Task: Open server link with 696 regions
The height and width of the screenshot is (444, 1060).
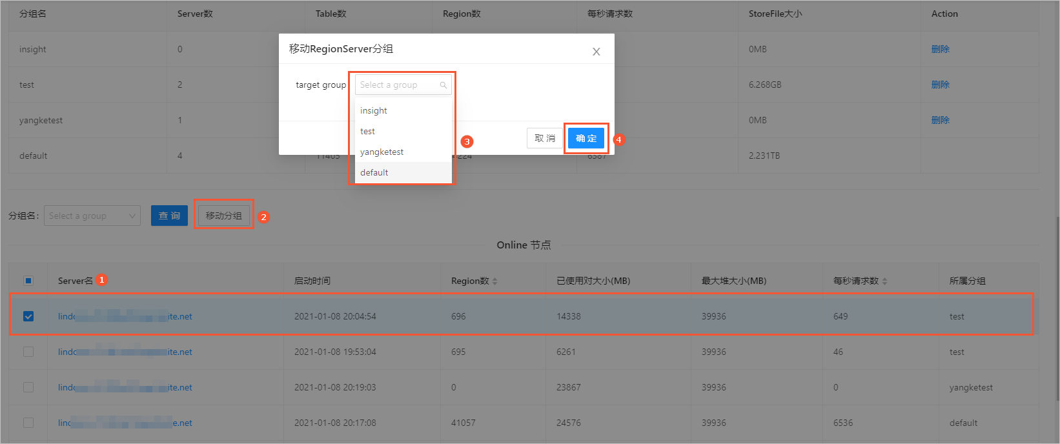Action: click(x=125, y=316)
